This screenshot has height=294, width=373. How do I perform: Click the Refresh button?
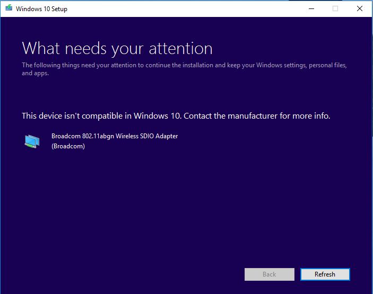325,274
